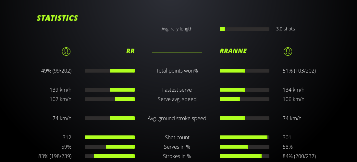Click RRANNE's Shot count bar

pos(244,137)
